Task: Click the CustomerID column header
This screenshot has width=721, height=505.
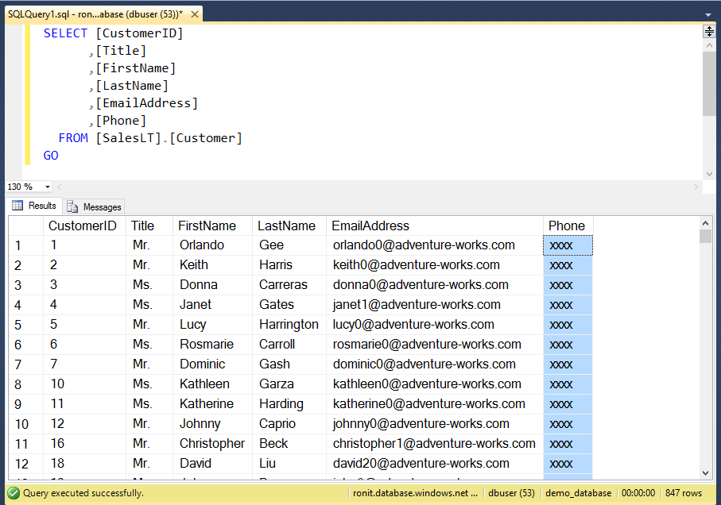Action: click(83, 226)
